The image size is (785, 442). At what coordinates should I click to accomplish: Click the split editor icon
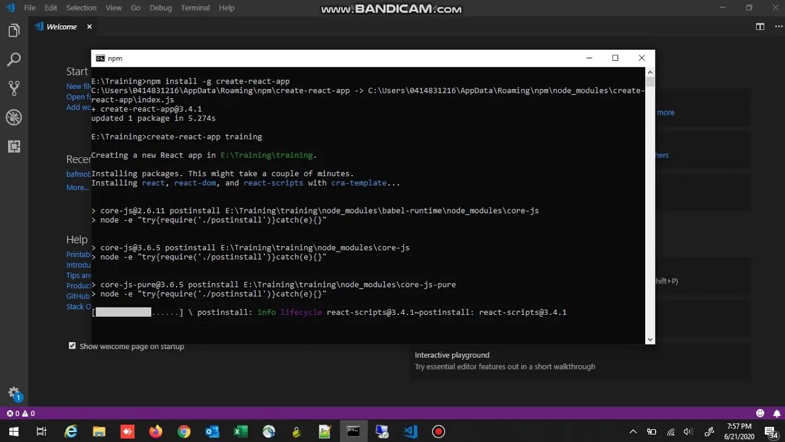coord(760,26)
